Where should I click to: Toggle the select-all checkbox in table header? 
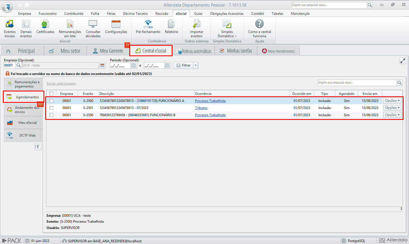pyautogui.click(x=51, y=93)
